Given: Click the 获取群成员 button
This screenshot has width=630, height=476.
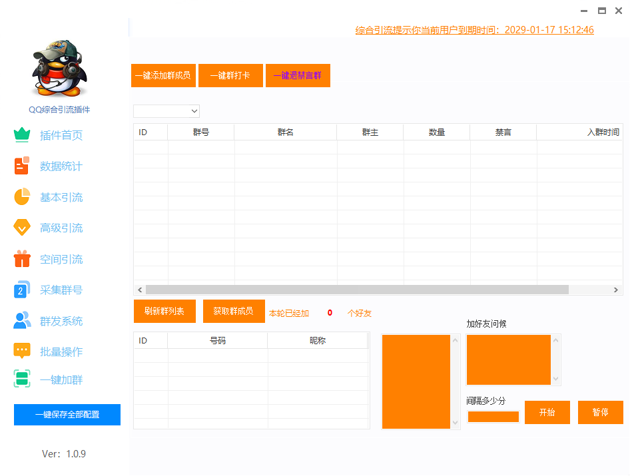Looking at the screenshot, I should point(233,311).
